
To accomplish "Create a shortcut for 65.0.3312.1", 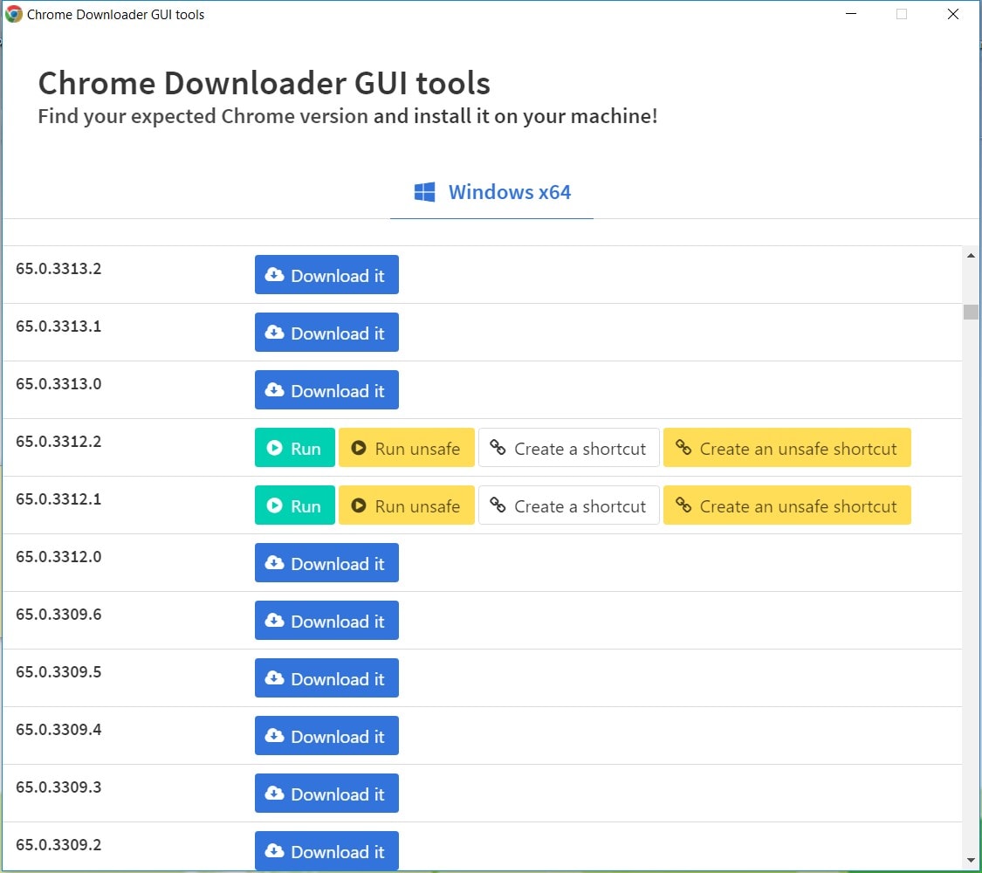I will pyautogui.click(x=568, y=505).
